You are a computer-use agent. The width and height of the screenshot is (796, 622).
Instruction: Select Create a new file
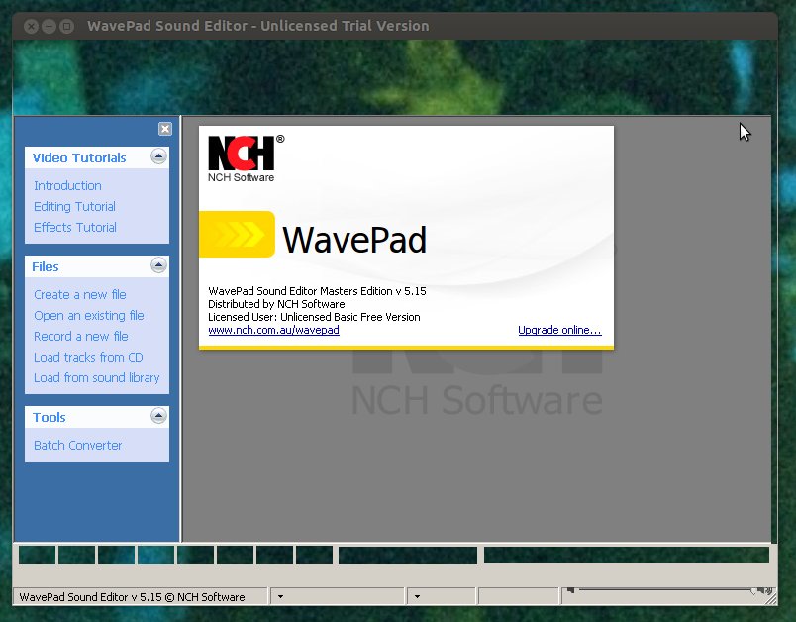(80, 295)
